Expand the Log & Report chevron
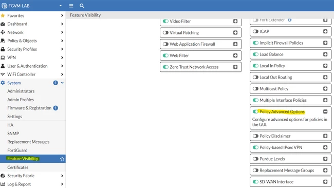The height and width of the screenshot is (188, 334). coord(62,184)
